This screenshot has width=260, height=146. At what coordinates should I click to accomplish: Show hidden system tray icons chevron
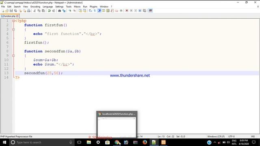click(215, 142)
